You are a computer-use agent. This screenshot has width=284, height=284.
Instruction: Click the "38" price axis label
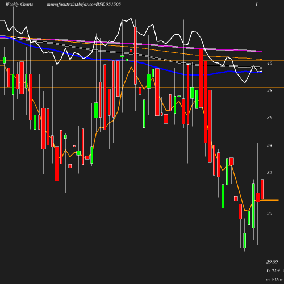click(269, 90)
